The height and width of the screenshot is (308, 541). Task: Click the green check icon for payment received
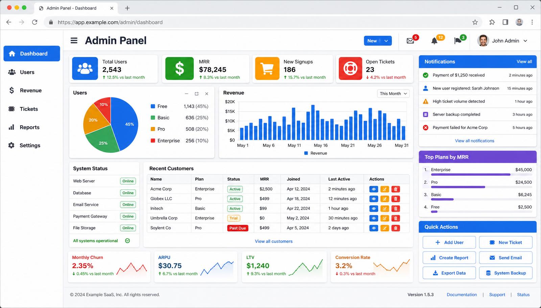pos(426,75)
